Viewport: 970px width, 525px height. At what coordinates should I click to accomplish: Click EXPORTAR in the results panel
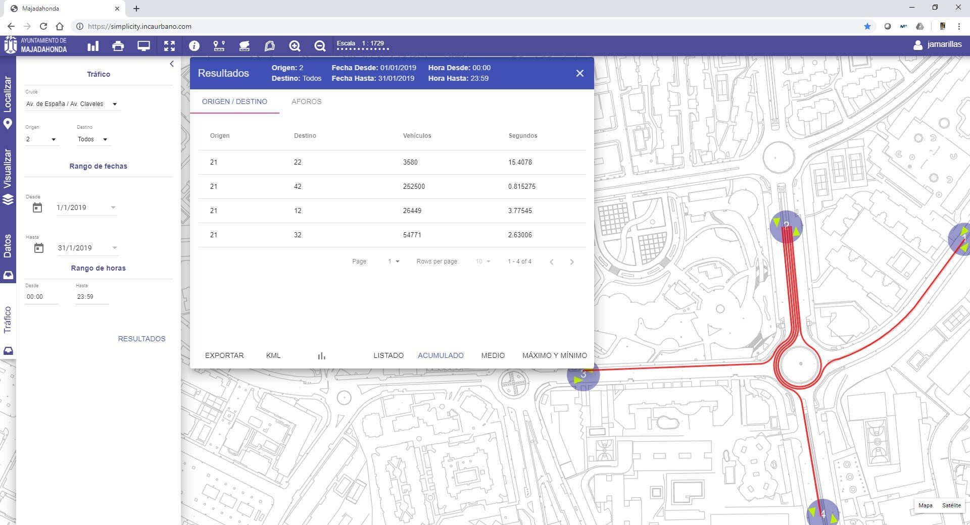[x=224, y=355]
